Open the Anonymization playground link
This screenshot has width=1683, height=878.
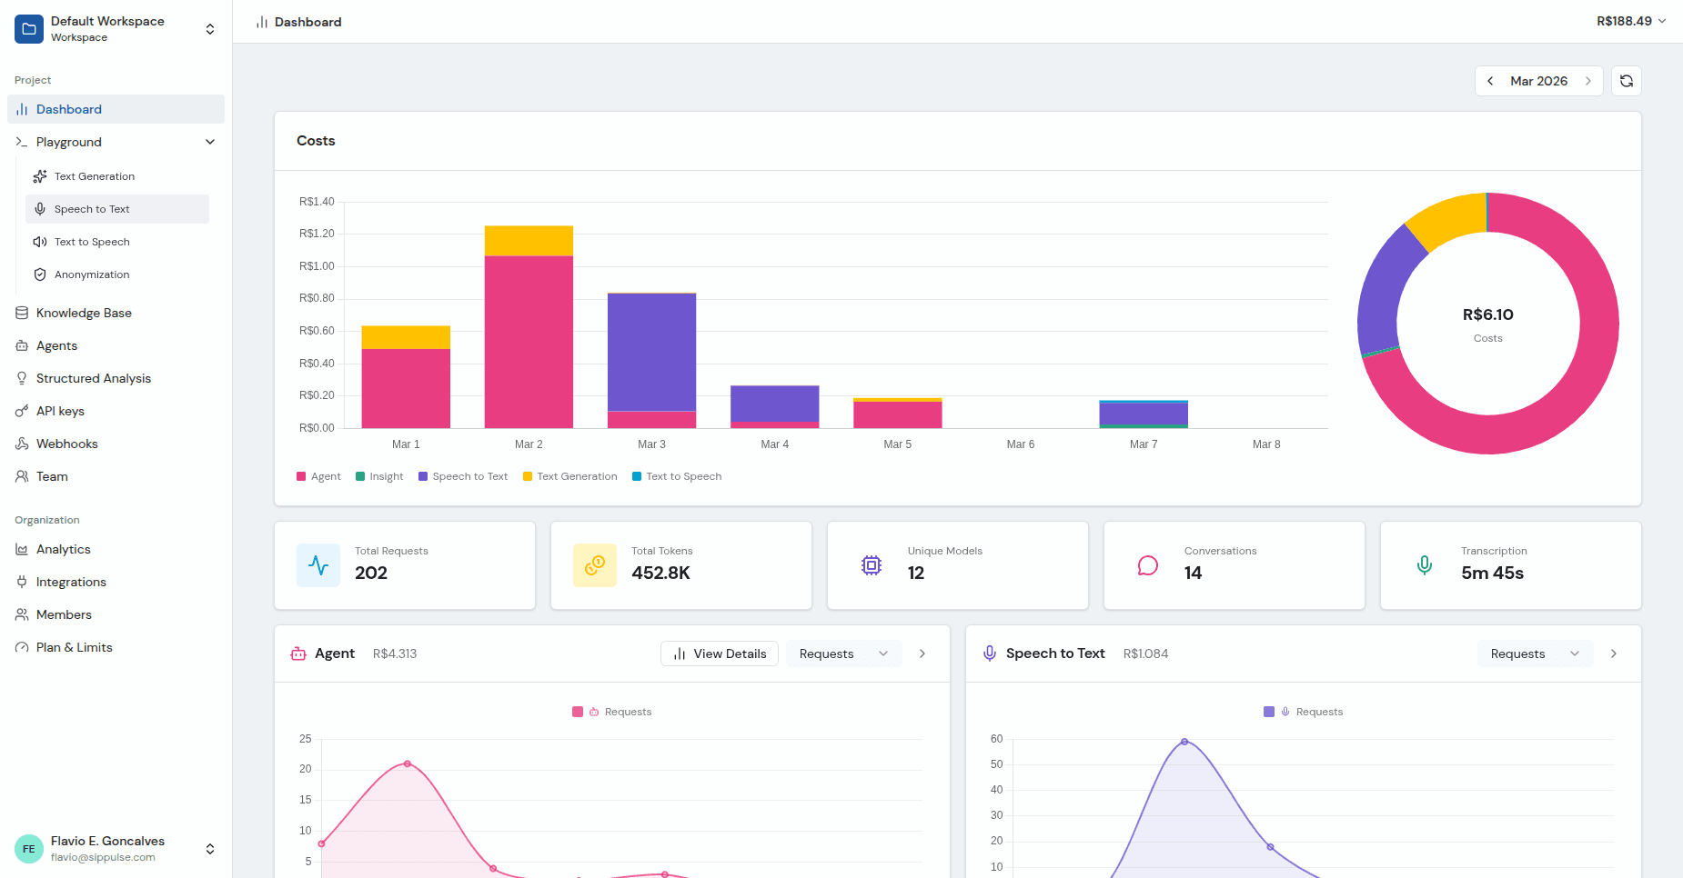[117, 274]
